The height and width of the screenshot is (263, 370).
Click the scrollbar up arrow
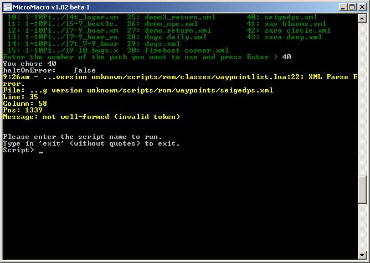pyautogui.click(x=363, y=18)
